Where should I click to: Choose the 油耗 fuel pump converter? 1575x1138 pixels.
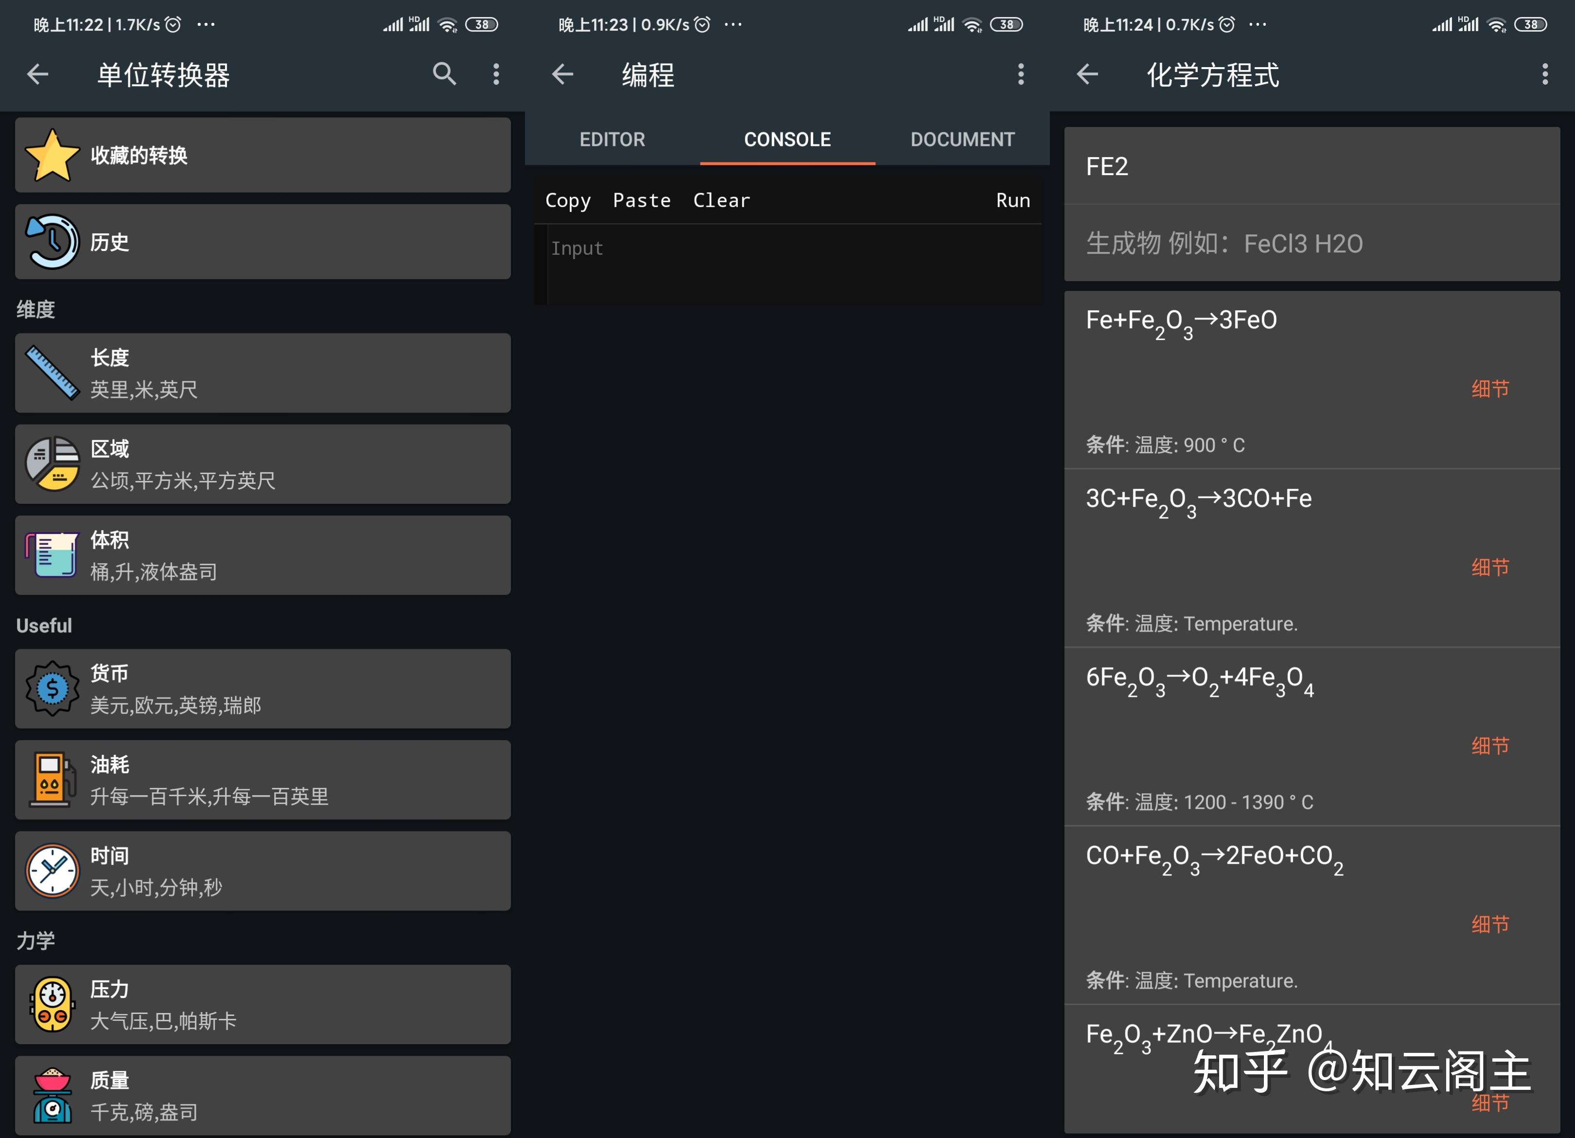(262, 780)
